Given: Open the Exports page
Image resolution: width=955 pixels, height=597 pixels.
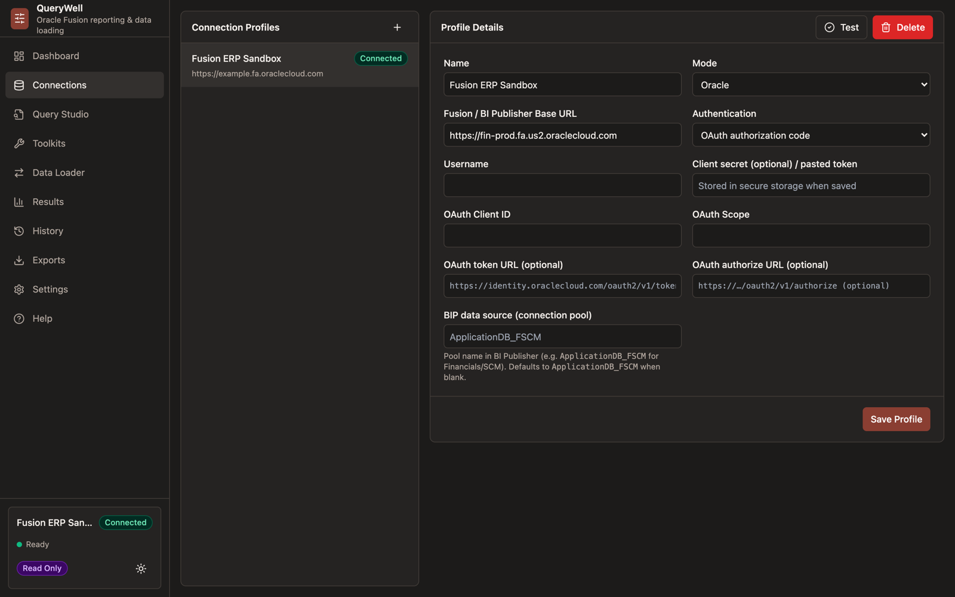Looking at the screenshot, I should [x=85, y=260].
